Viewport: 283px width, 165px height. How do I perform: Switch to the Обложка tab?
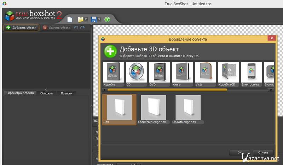click(46, 93)
